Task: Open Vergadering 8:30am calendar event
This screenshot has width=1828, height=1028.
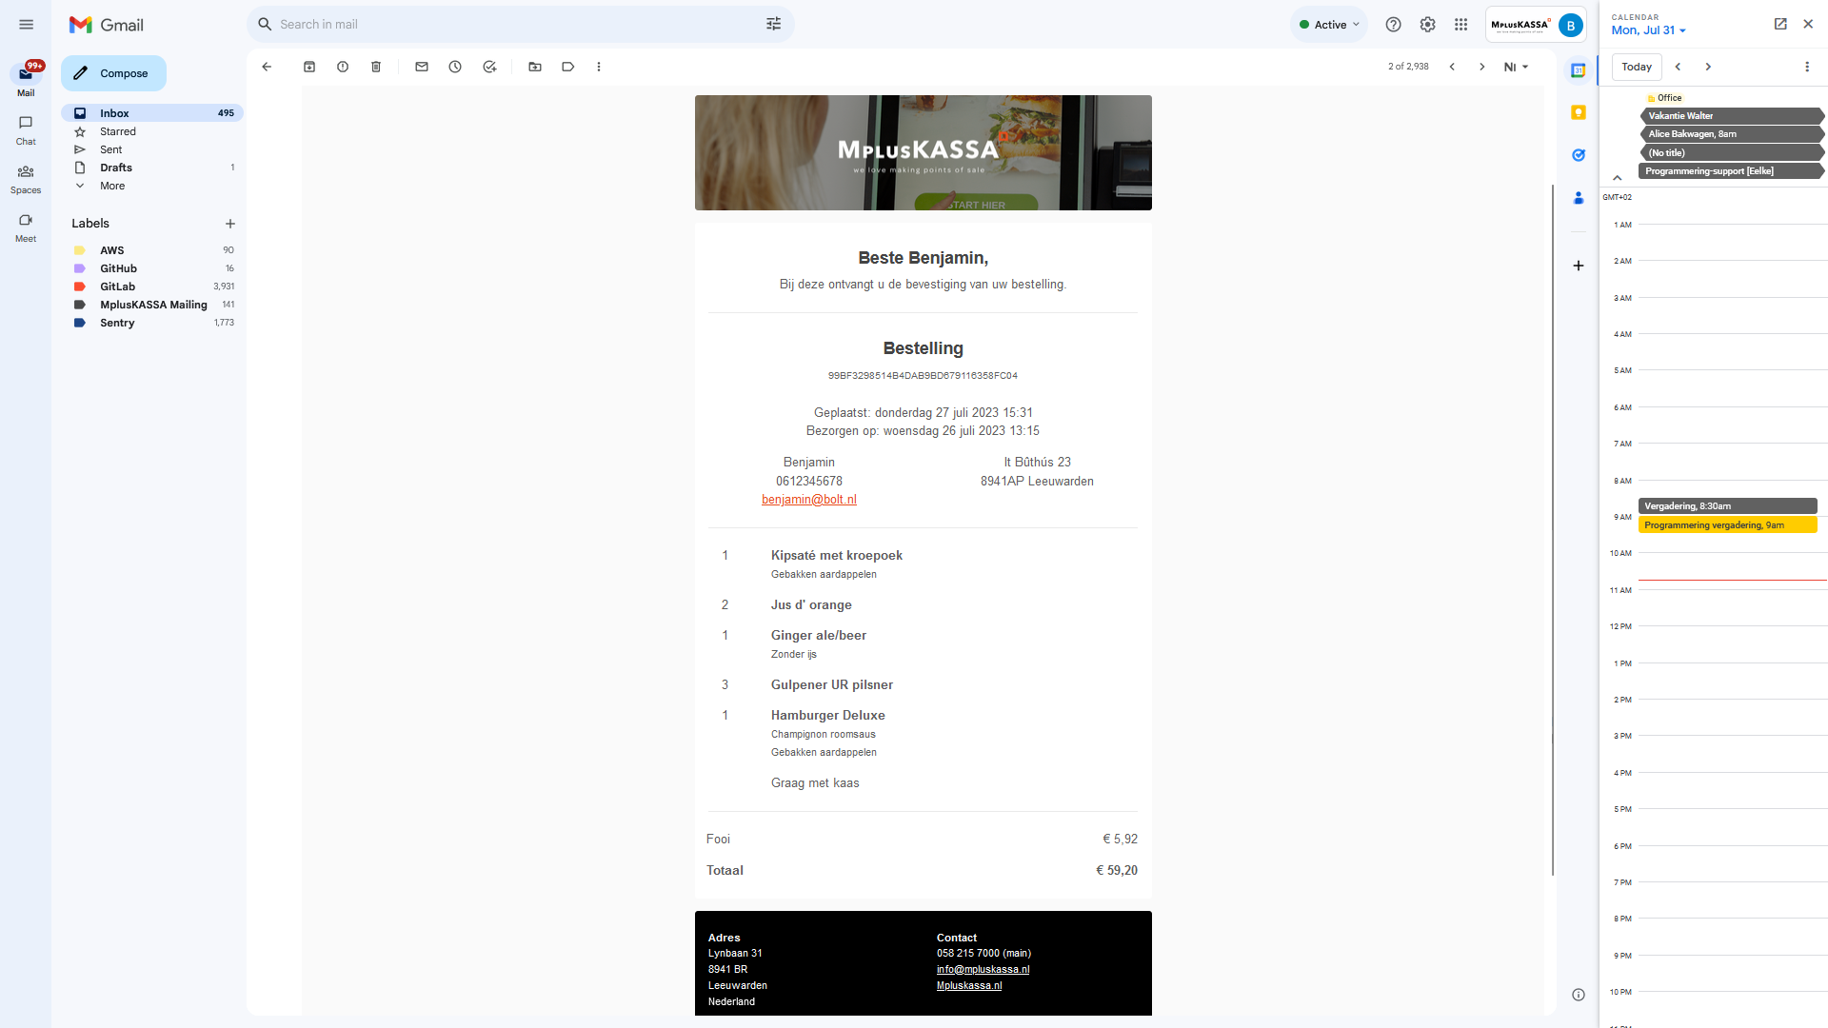Action: [x=1727, y=506]
